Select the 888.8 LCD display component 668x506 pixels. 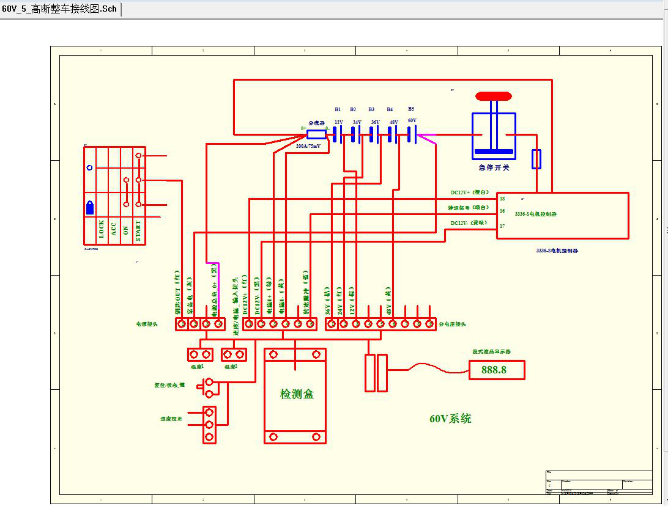pos(497,370)
